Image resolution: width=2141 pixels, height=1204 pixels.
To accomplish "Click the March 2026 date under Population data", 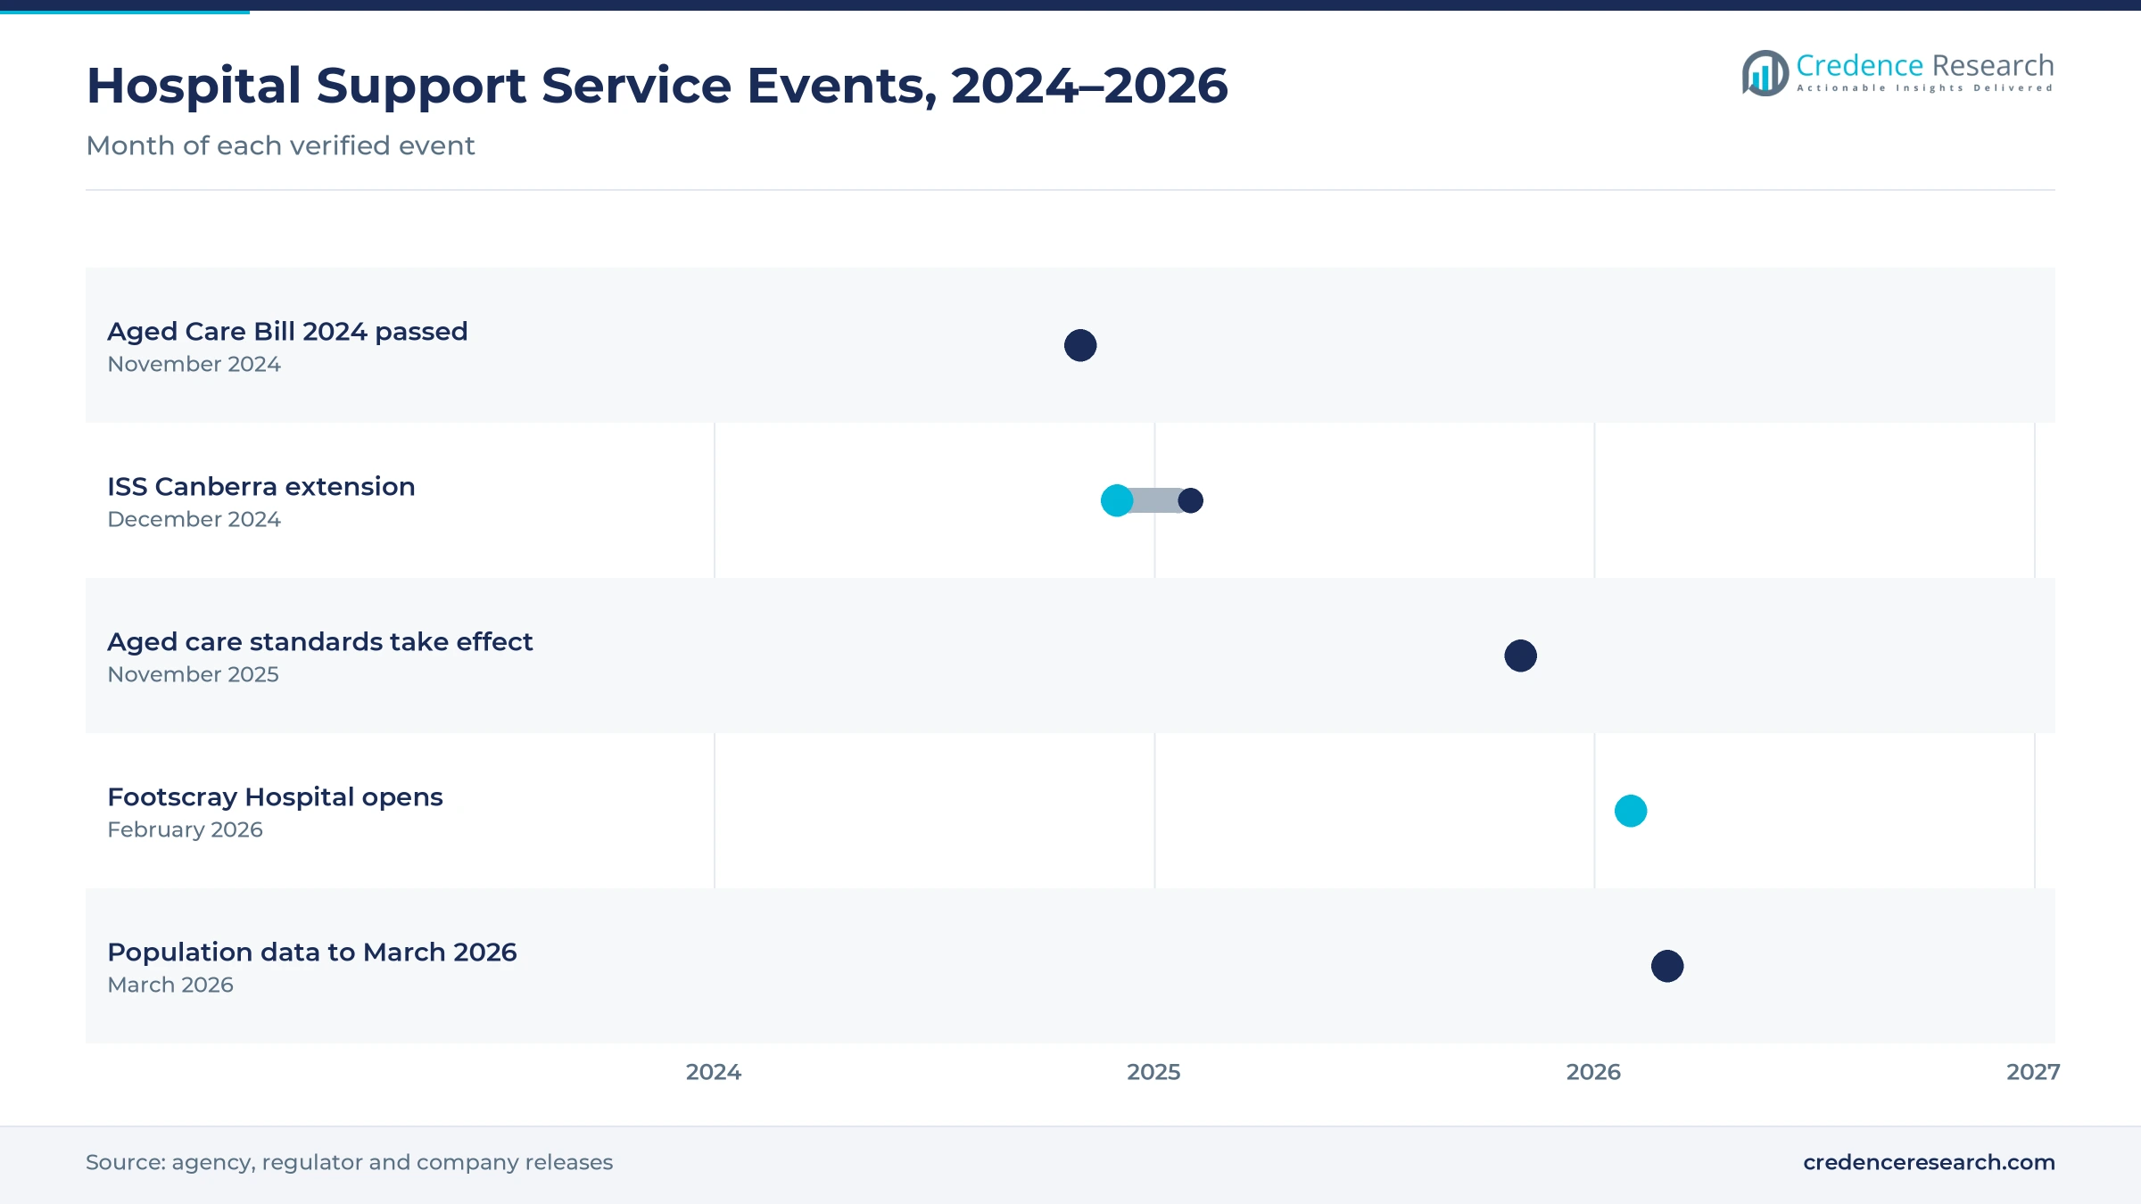I will tap(170, 985).
